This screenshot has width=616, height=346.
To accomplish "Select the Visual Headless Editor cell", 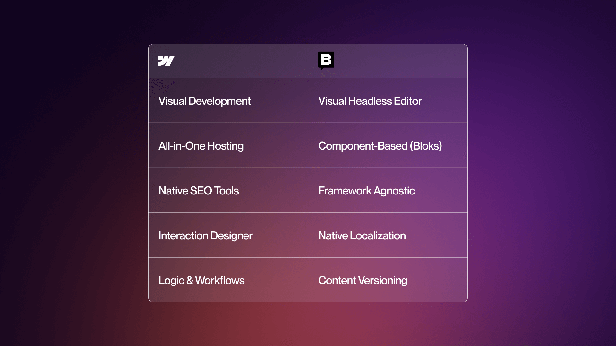I will pos(370,101).
